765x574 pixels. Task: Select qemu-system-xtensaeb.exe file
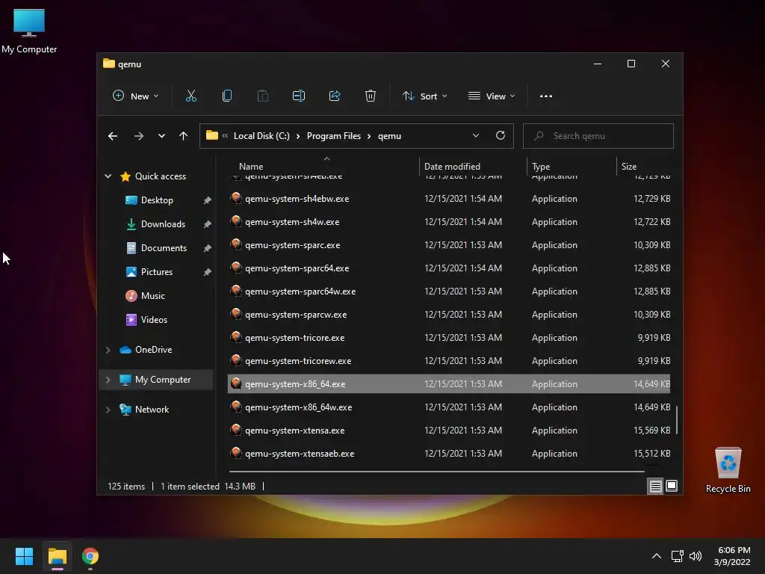[449, 454]
